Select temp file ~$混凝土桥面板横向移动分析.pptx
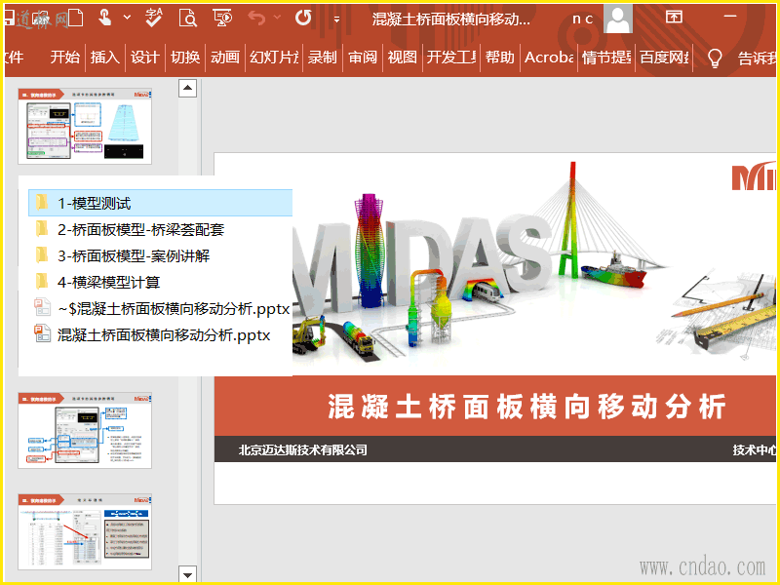Viewport: 780px width, 585px height. coord(160,308)
